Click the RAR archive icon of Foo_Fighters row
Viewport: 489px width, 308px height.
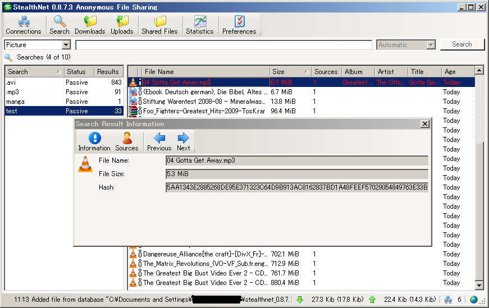click(133, 111)
